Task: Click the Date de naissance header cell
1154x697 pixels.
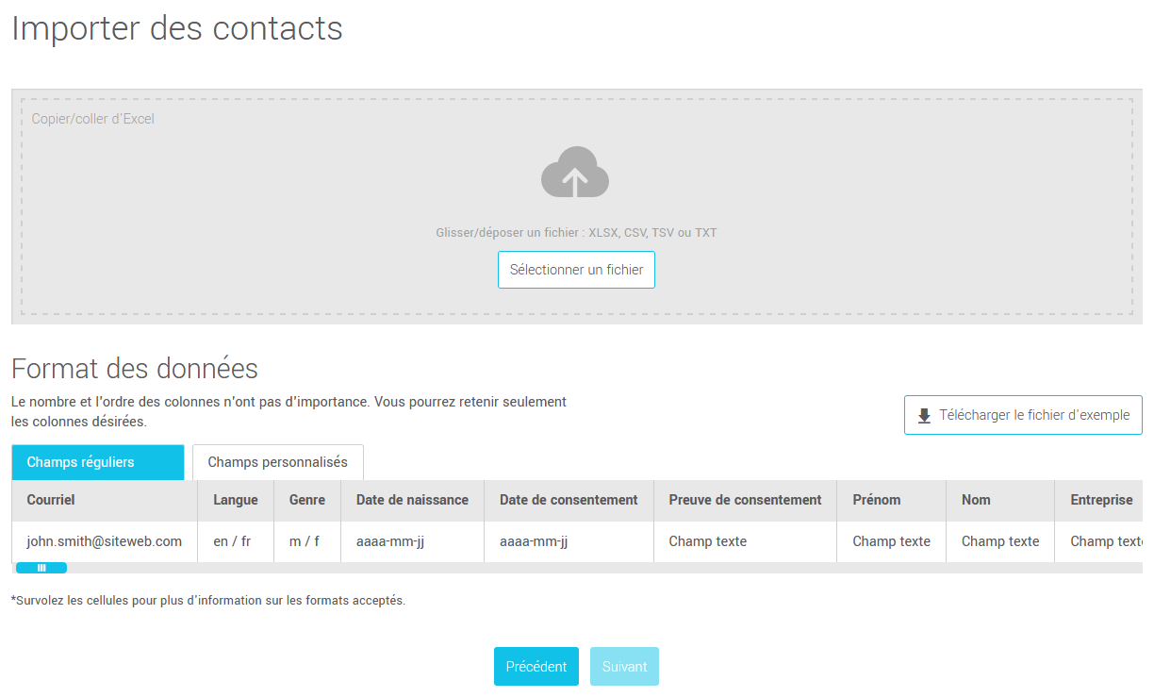Action: 411,500
